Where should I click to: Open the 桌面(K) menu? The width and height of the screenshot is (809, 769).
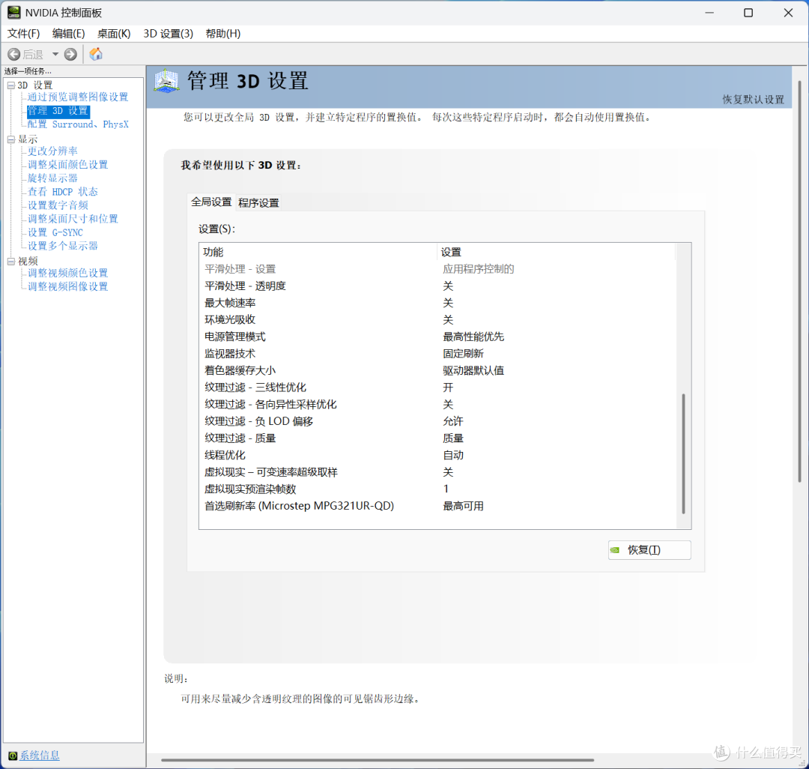pos(114,34)
